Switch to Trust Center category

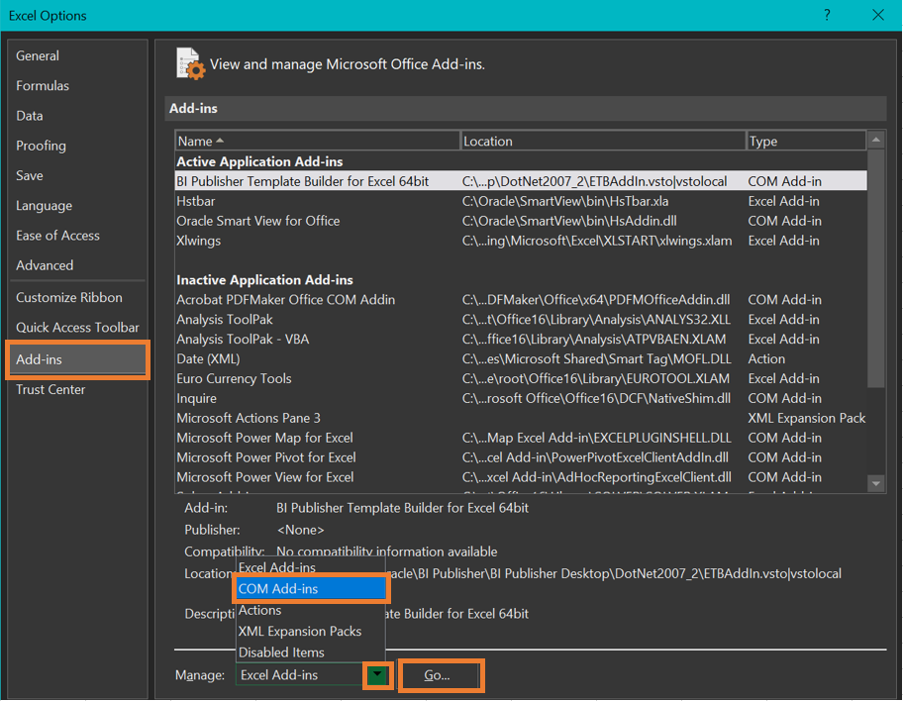[x=50, y=389]
